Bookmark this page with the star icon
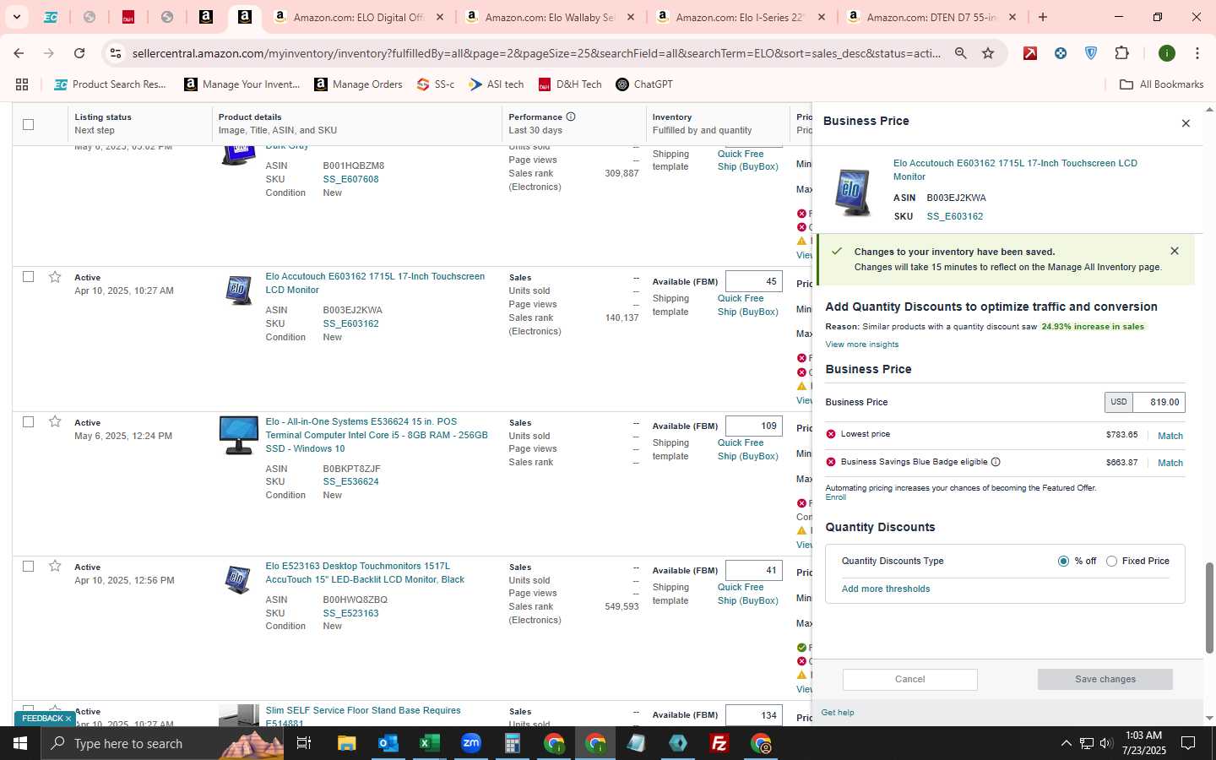1216x760 pixels. [x=988, y=53]
